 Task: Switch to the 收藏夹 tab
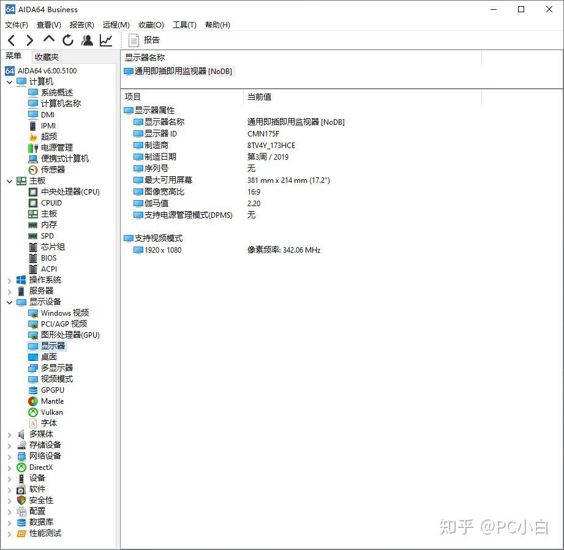click(46, 56)
